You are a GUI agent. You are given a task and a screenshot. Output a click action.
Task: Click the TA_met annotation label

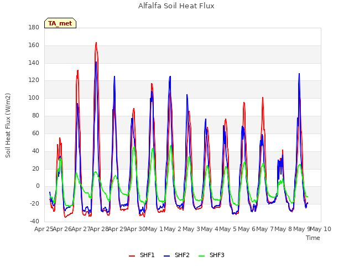[x=60, y=23]
